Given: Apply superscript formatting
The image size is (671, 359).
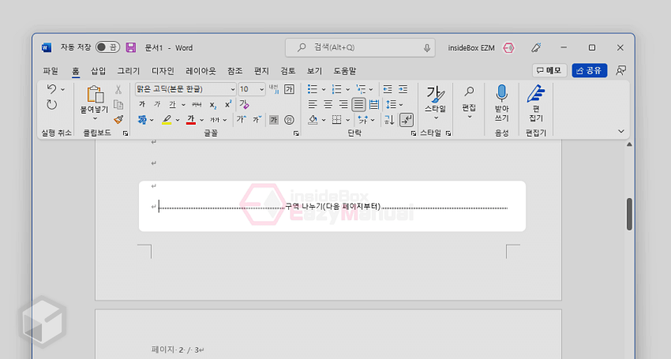Looking at the screenshot, I should click(x=228, y=104).
